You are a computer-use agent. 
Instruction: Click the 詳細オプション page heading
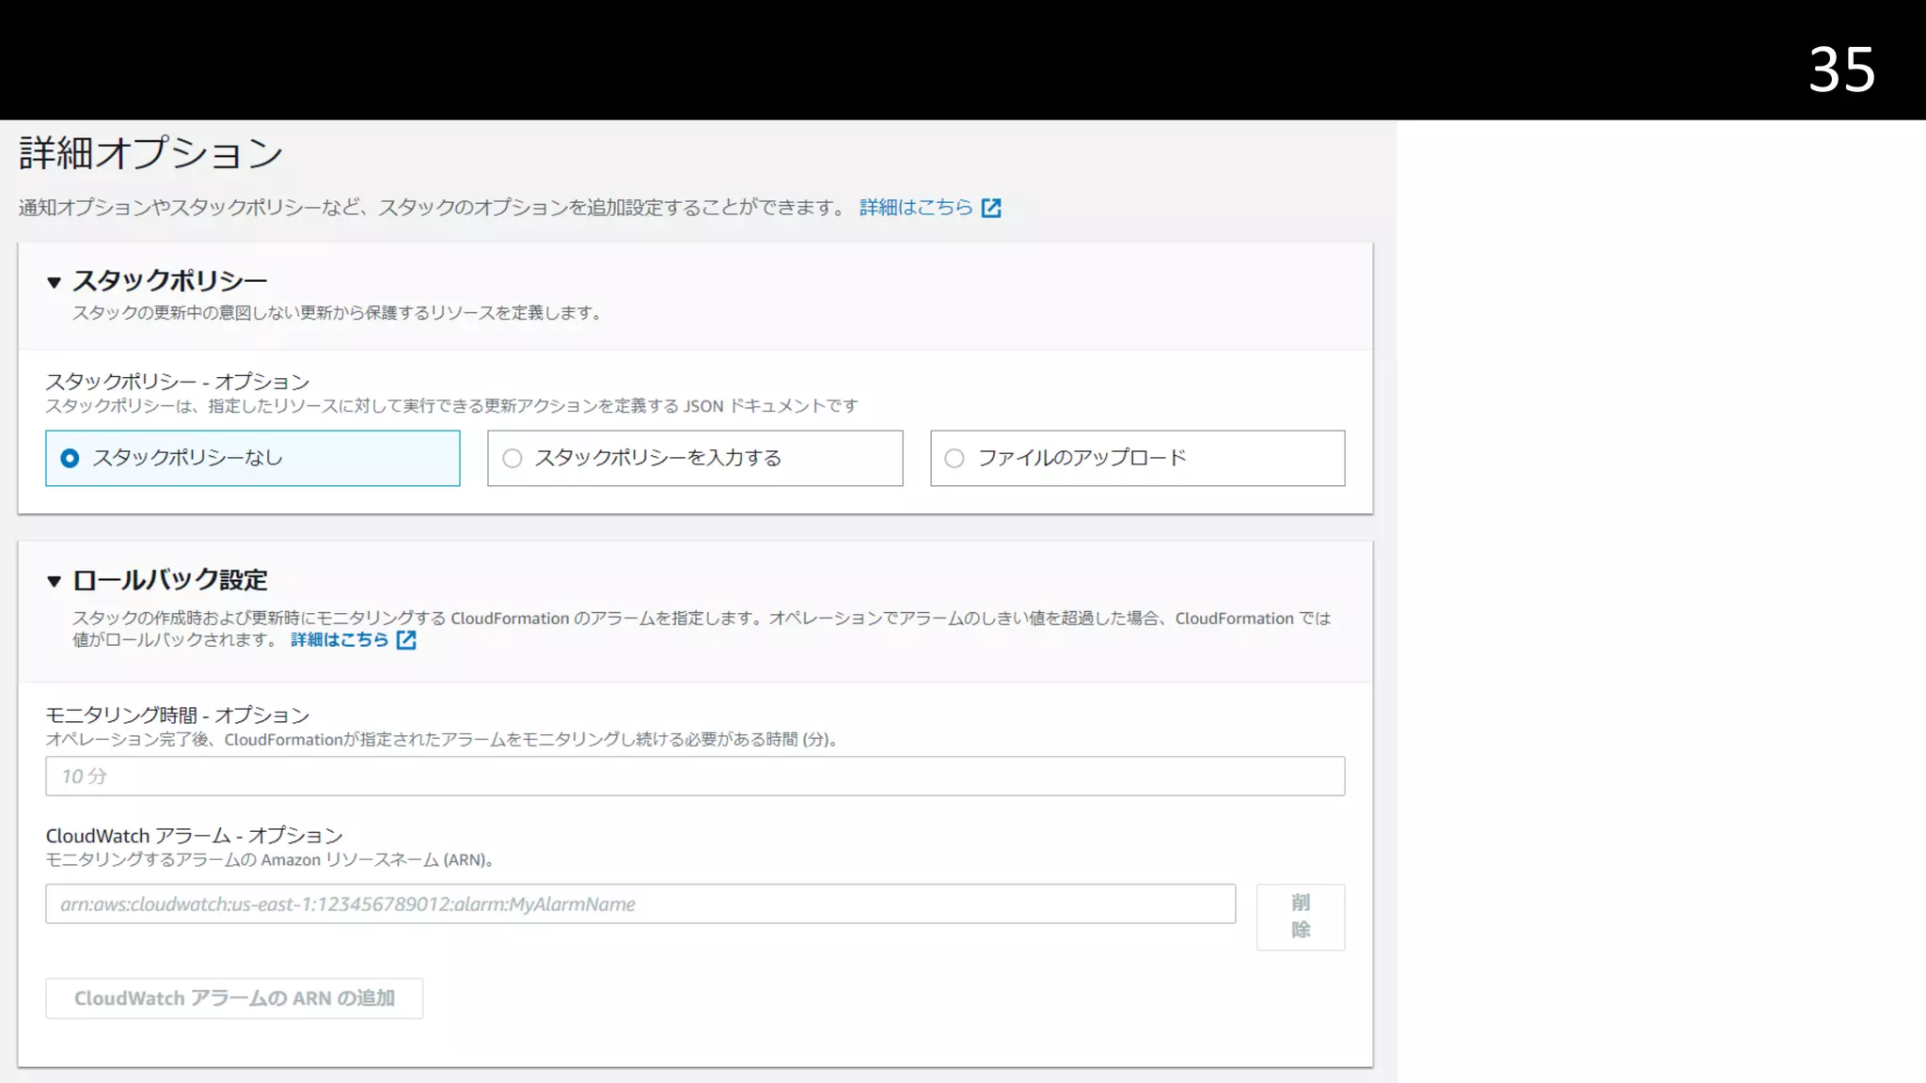150,153
